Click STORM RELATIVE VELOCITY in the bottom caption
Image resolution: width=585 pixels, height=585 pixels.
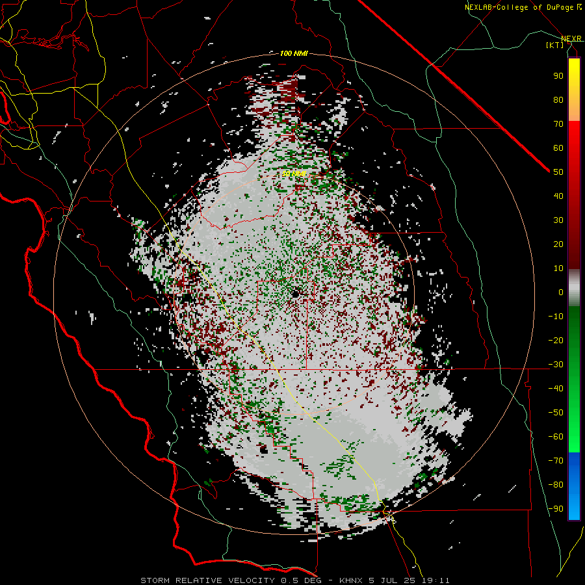208,580
